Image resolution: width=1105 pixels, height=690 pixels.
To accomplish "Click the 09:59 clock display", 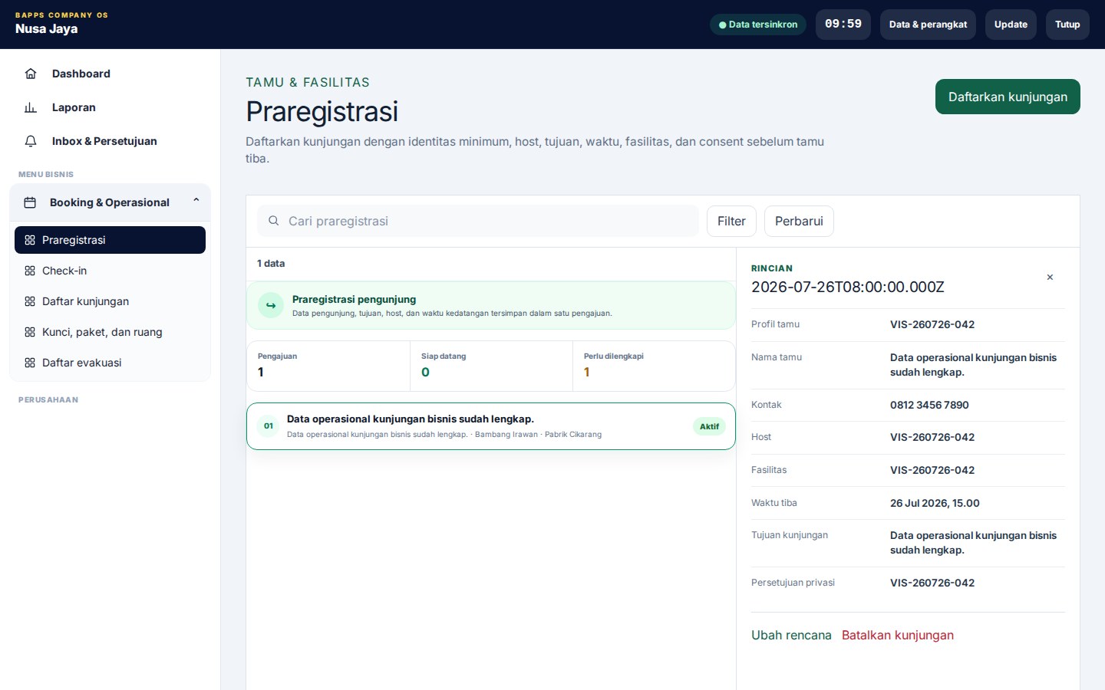I will [x=843, y=25].
